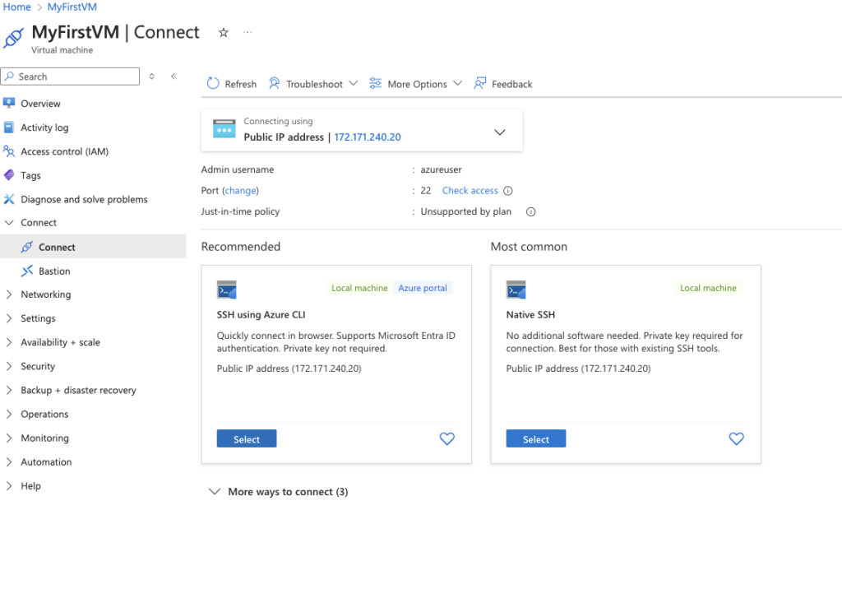Select Connect sub-item in sidebar
842x612 pixels.
(x=57, y=247)
